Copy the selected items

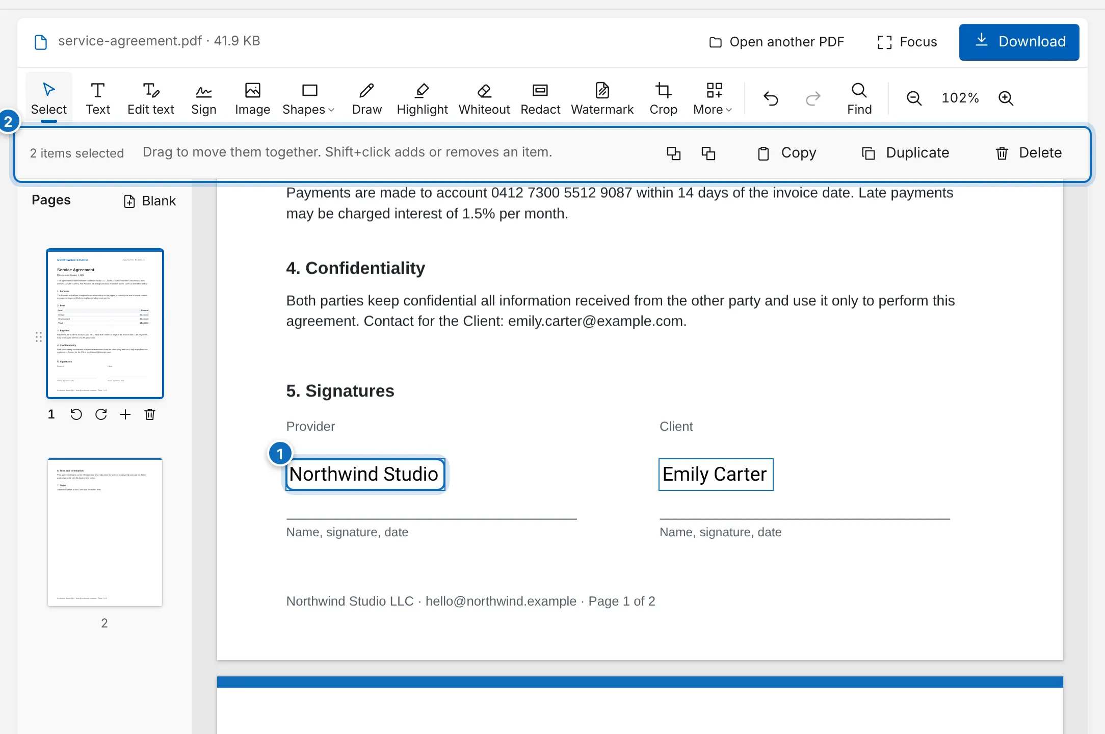pos(787,153)
